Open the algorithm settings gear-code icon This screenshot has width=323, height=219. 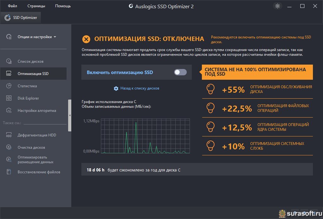click(x=9, y=111)
